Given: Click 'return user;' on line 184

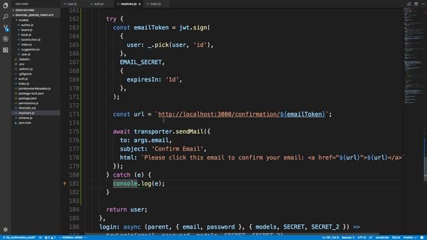Looking at the screenshot, I should click(127, 209).
